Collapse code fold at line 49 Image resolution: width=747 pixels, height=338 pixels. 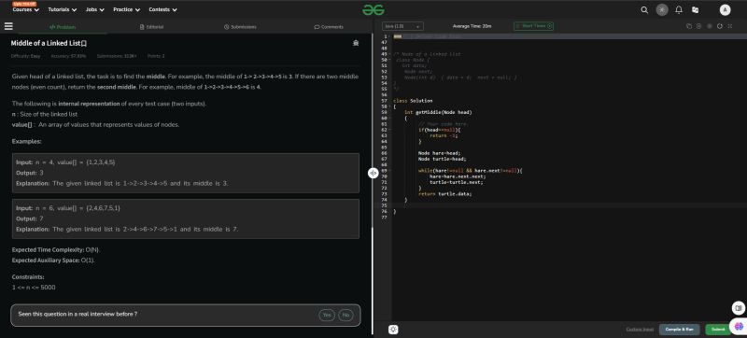(x=389, y=54)
